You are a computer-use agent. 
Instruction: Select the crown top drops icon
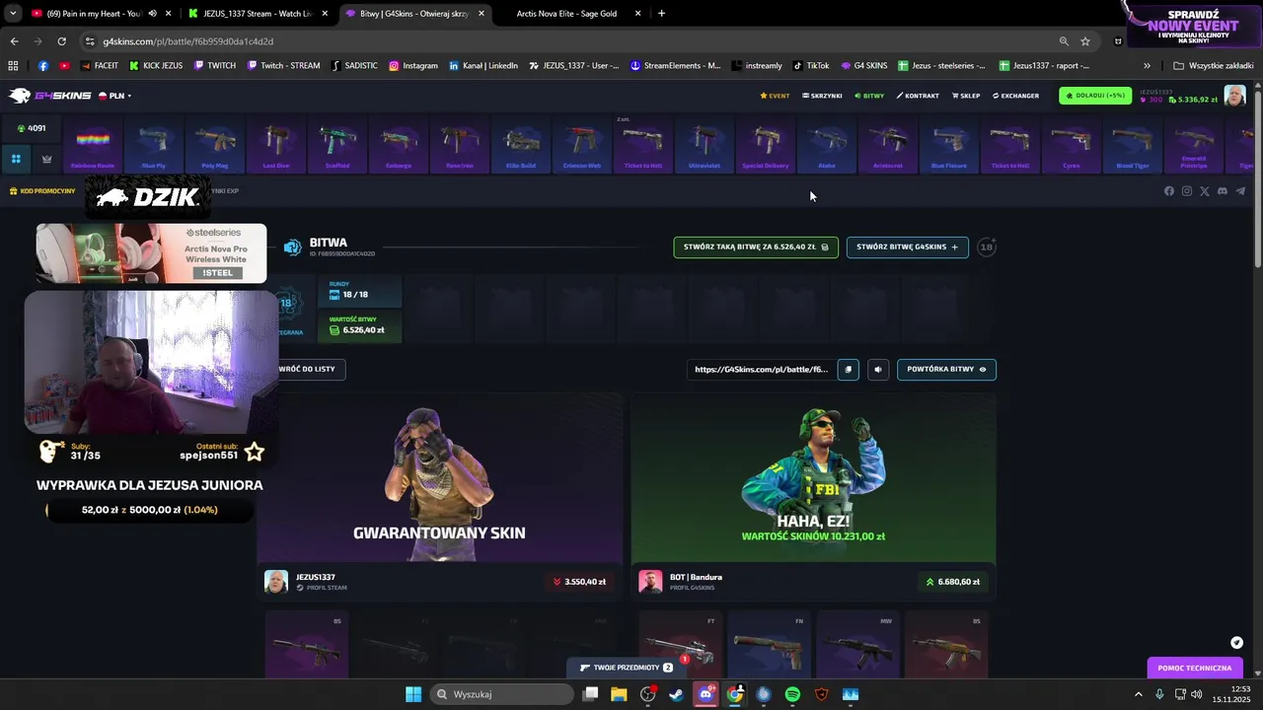[x=46, y=159]
